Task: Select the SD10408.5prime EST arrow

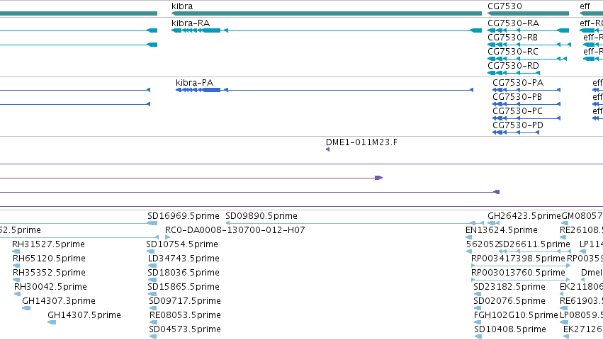Action: pos(478,336)
